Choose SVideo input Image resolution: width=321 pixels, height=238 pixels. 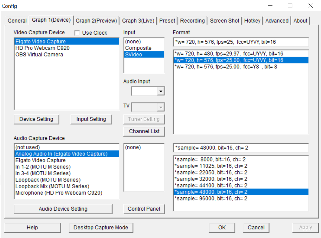point(144,55)
